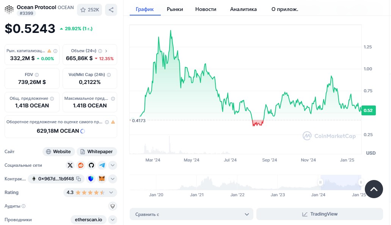Open the Telegram channel icon

(x=102, y=165)
